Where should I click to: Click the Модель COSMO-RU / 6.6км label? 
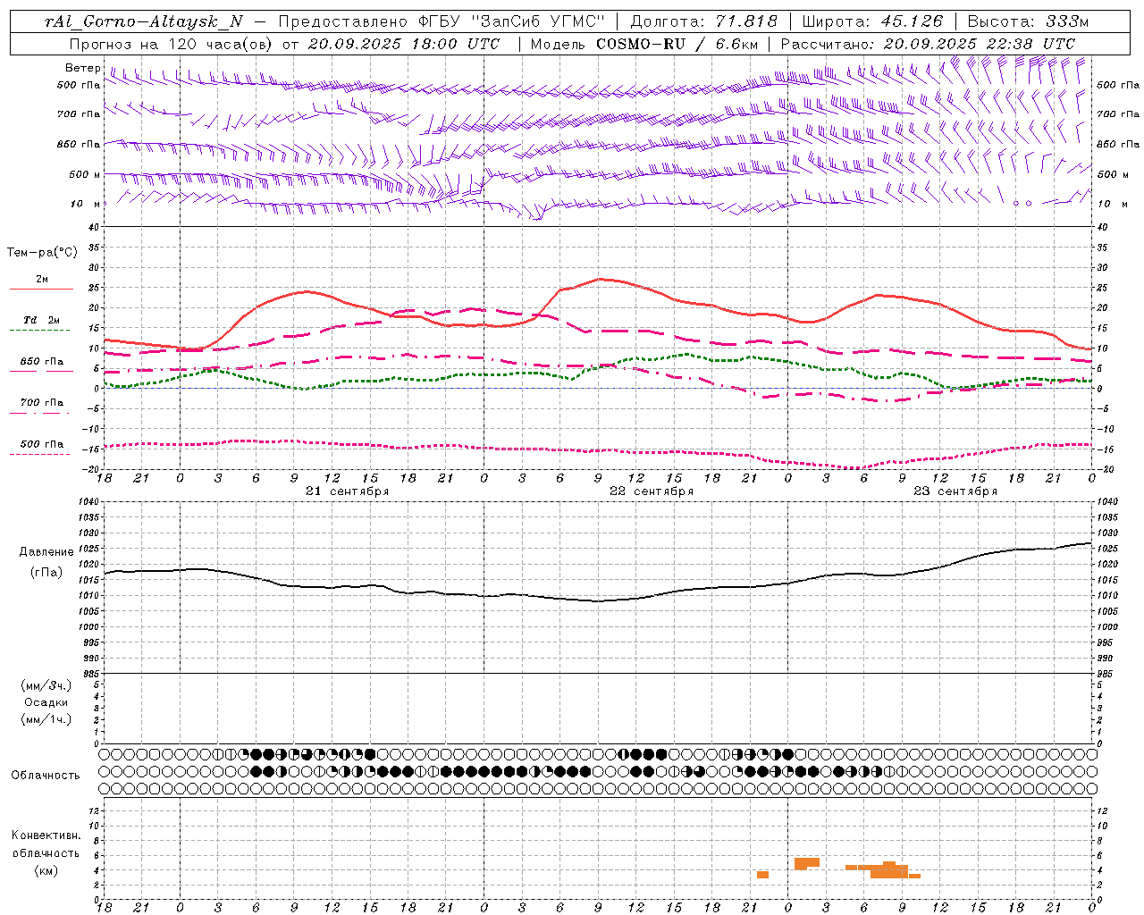click(644, 43)
